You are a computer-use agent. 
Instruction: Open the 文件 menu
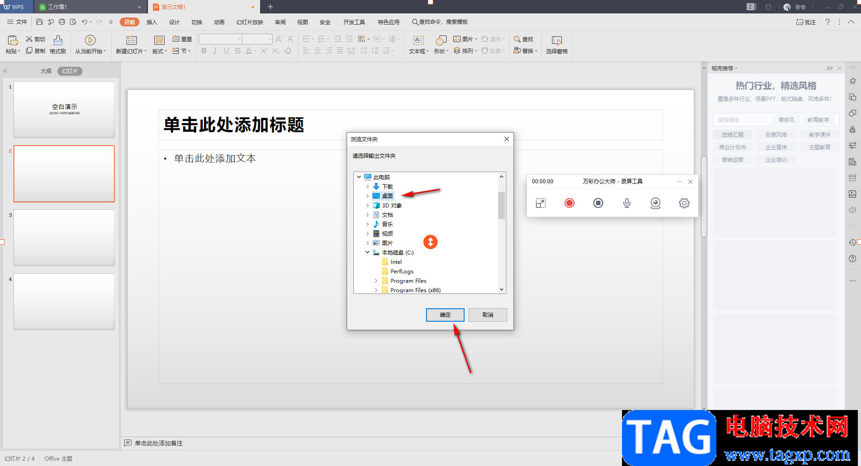pos(17,22)
